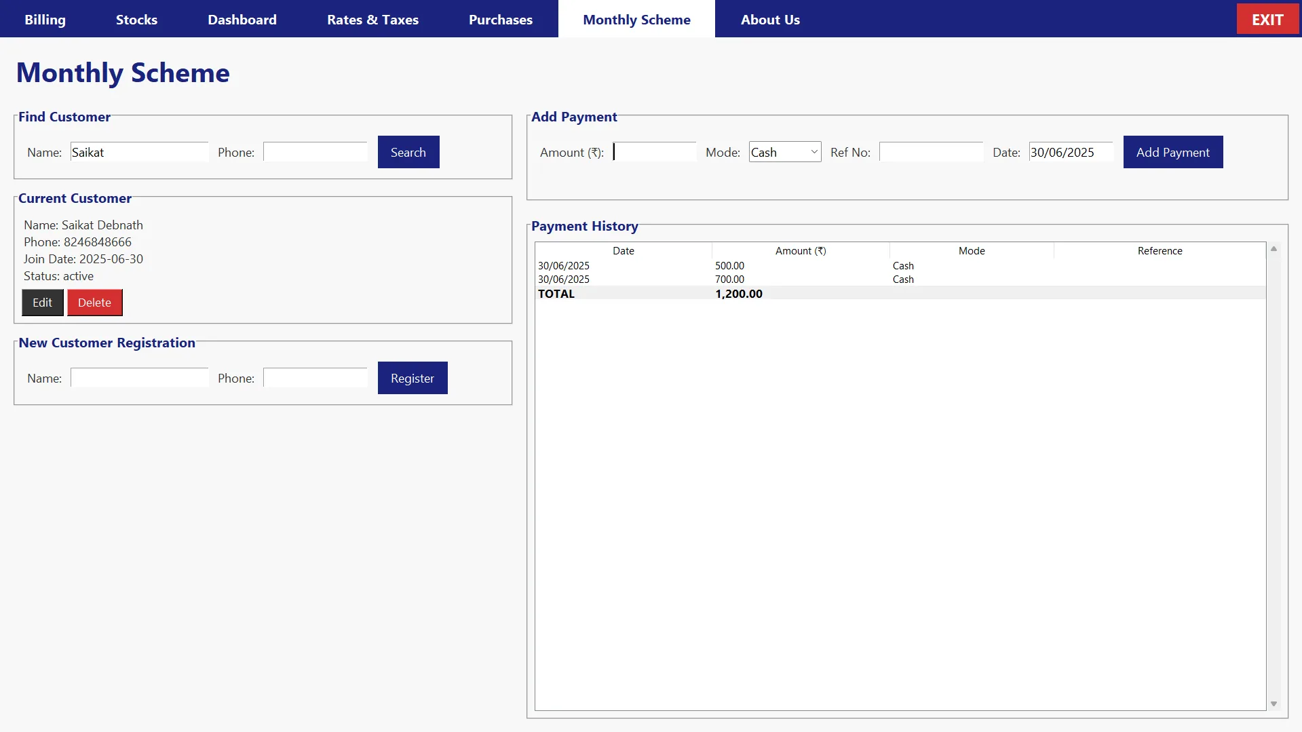The height and width of the screenshot is (732, 1302).
Task: Click Find Customer Phone field
Action: [x=315, y=152]
